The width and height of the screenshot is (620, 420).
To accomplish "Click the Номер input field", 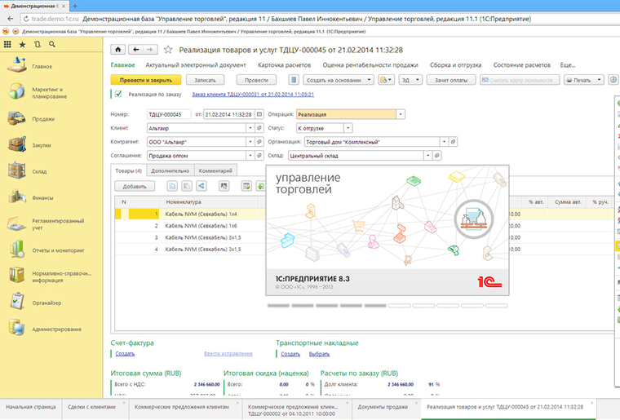I will (168, 114).
